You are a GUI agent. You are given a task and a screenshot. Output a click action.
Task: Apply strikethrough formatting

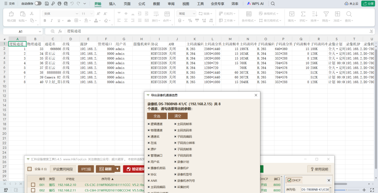coord(69,21)
